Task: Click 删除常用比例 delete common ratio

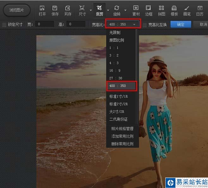Action: pyautogui.click(x=122, y=144)
